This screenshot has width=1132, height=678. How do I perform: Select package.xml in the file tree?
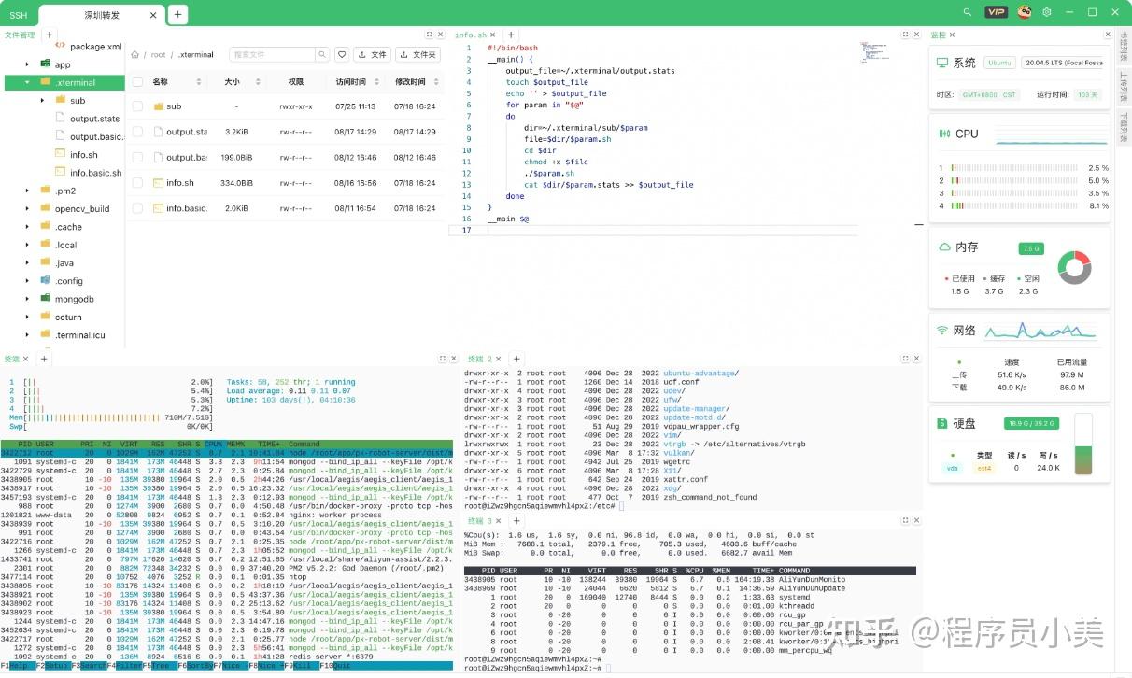(95, 46)
